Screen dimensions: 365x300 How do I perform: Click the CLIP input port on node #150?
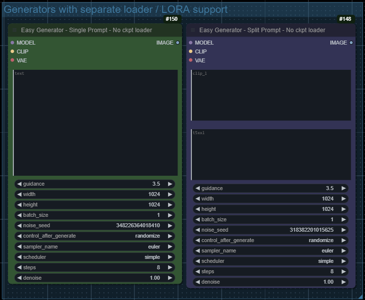click(12, 51)
